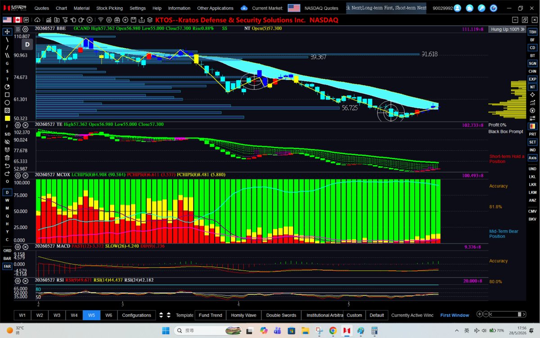Open Windows Start button on taskbar
540x338 pixels.
(166, 330)
